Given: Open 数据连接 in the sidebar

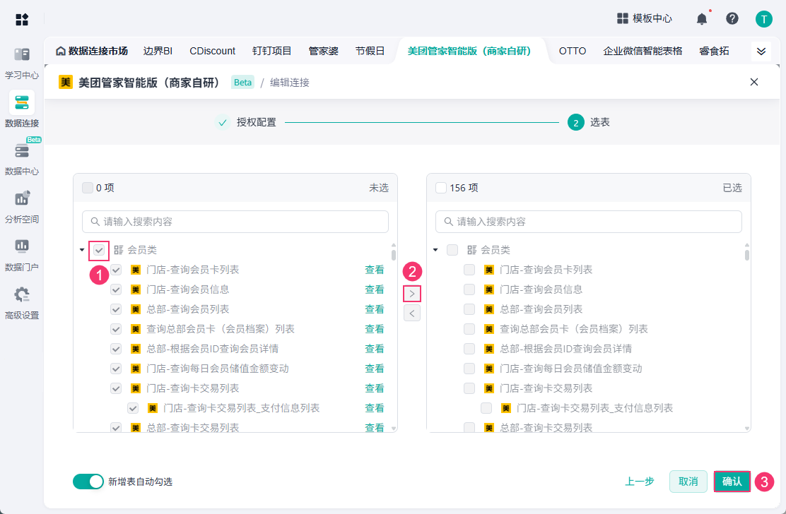Looking at the screenshot, I should (x=21, y=110).
